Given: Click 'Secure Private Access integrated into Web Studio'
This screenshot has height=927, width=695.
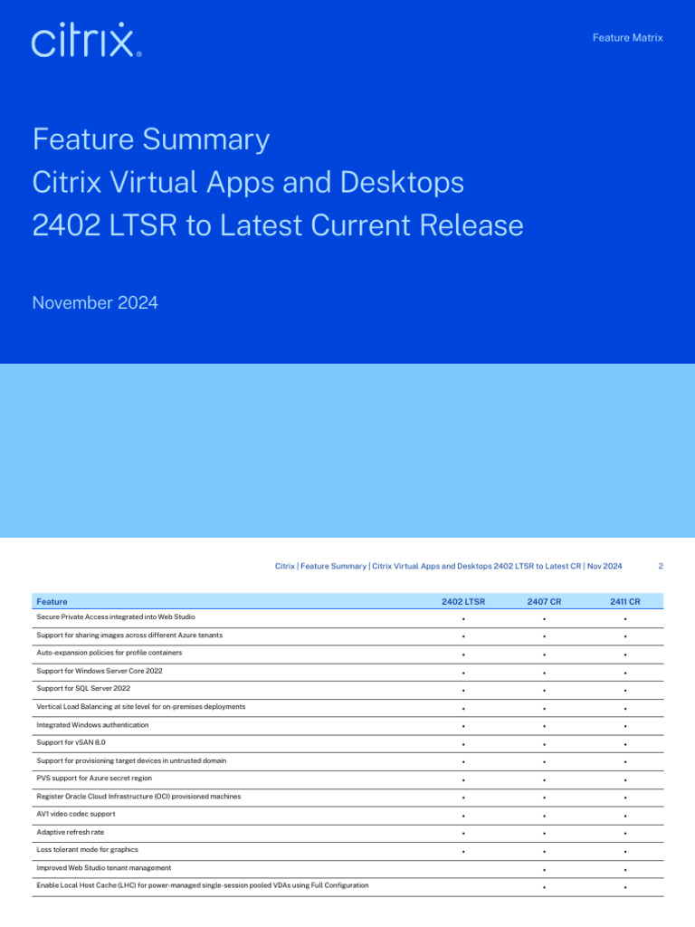Looking at the screenshot, I should pos(116,616).
